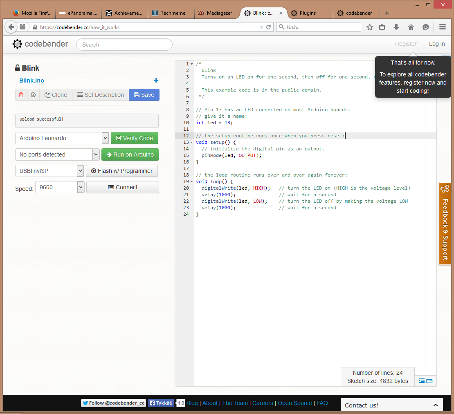Click the padlock icon in URL bar

(35, 27)
